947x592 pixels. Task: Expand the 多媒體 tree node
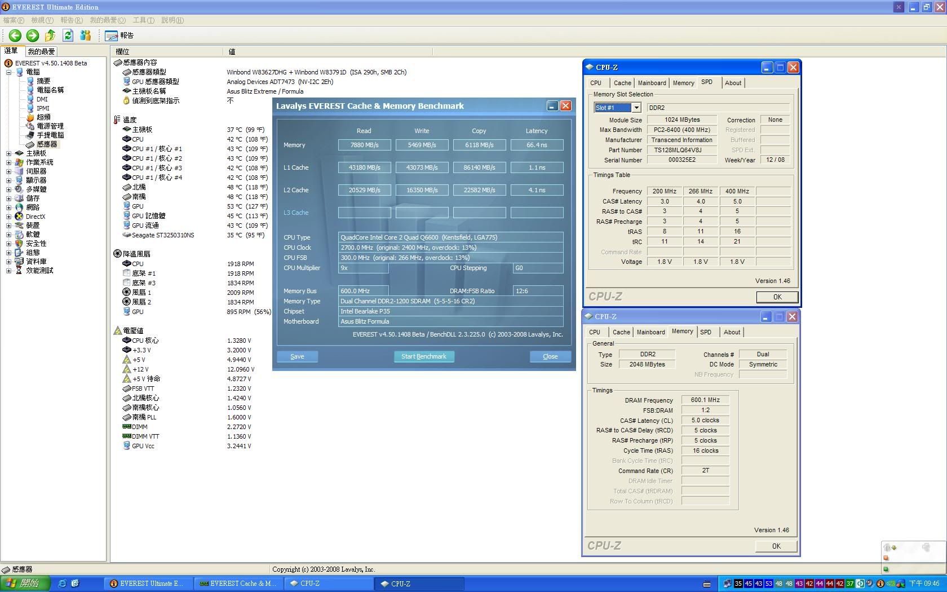tap(8, 189)
